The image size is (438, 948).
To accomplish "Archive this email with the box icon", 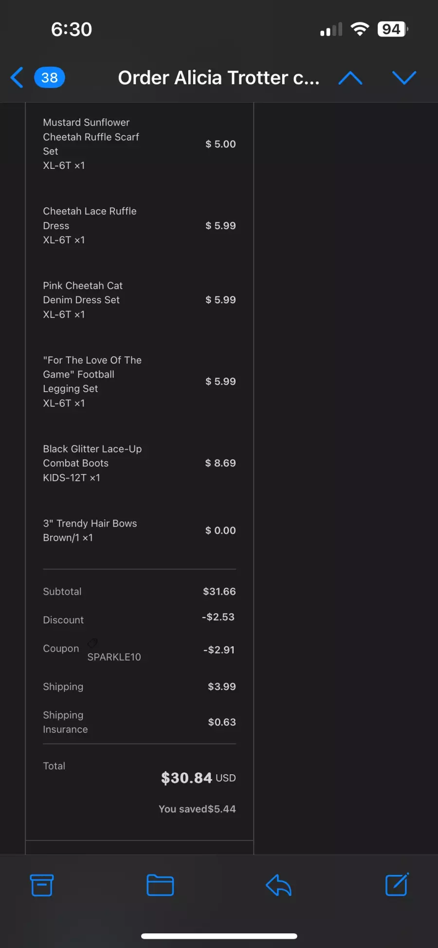I will click(x=42, y=885).
